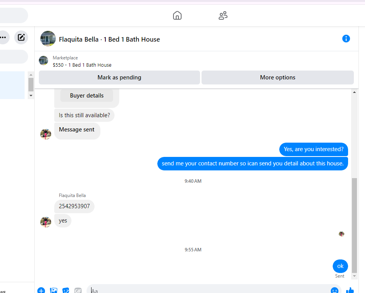Go to the Home feed icon

177,15
